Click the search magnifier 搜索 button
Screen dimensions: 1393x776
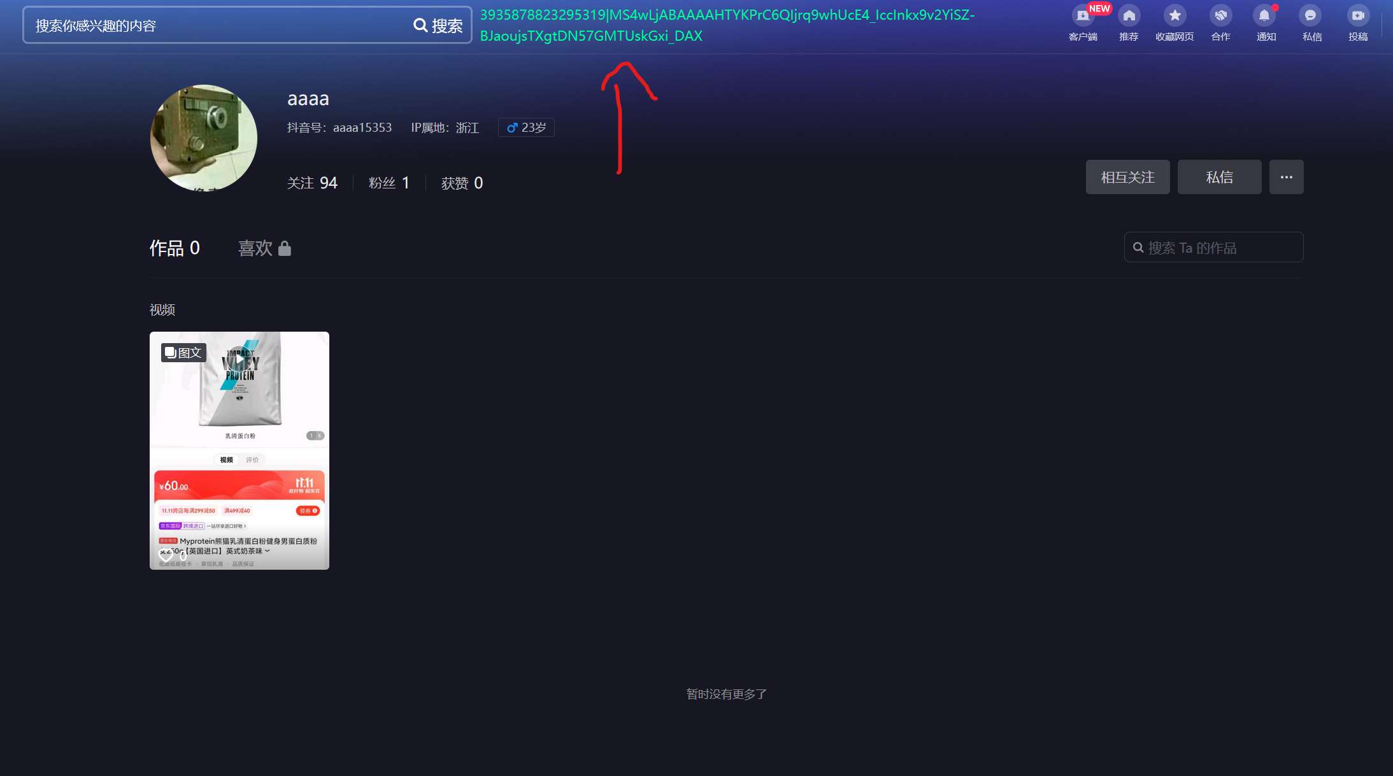pos(438,25)
